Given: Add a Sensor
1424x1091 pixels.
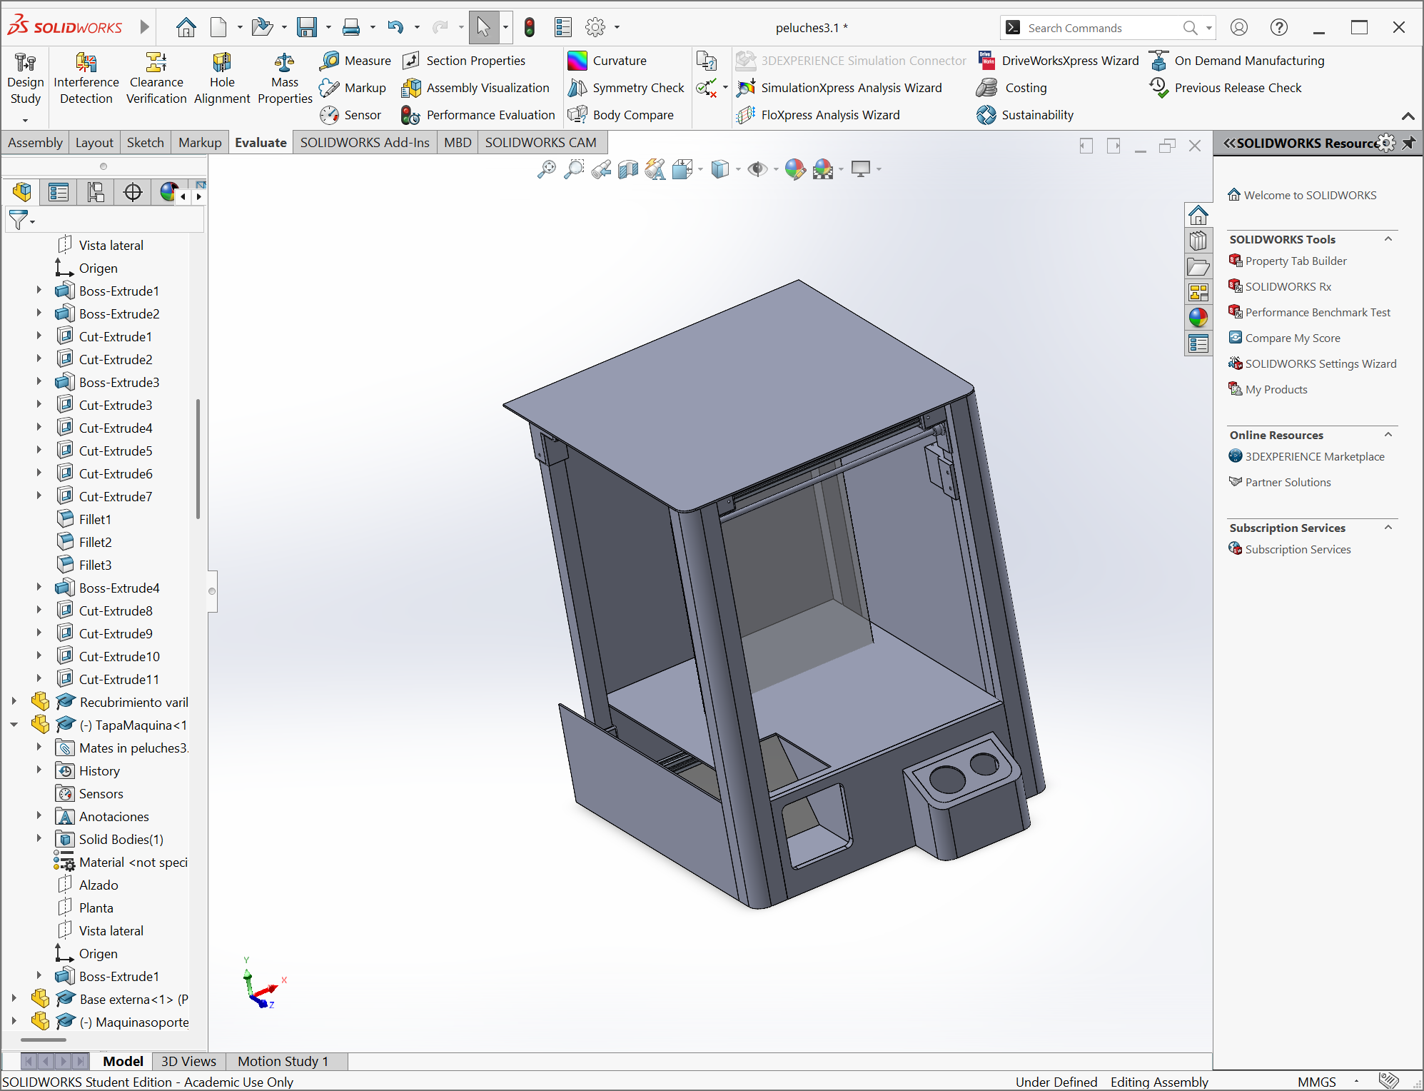Looking at the screenshot, I should tap(350, 115).
